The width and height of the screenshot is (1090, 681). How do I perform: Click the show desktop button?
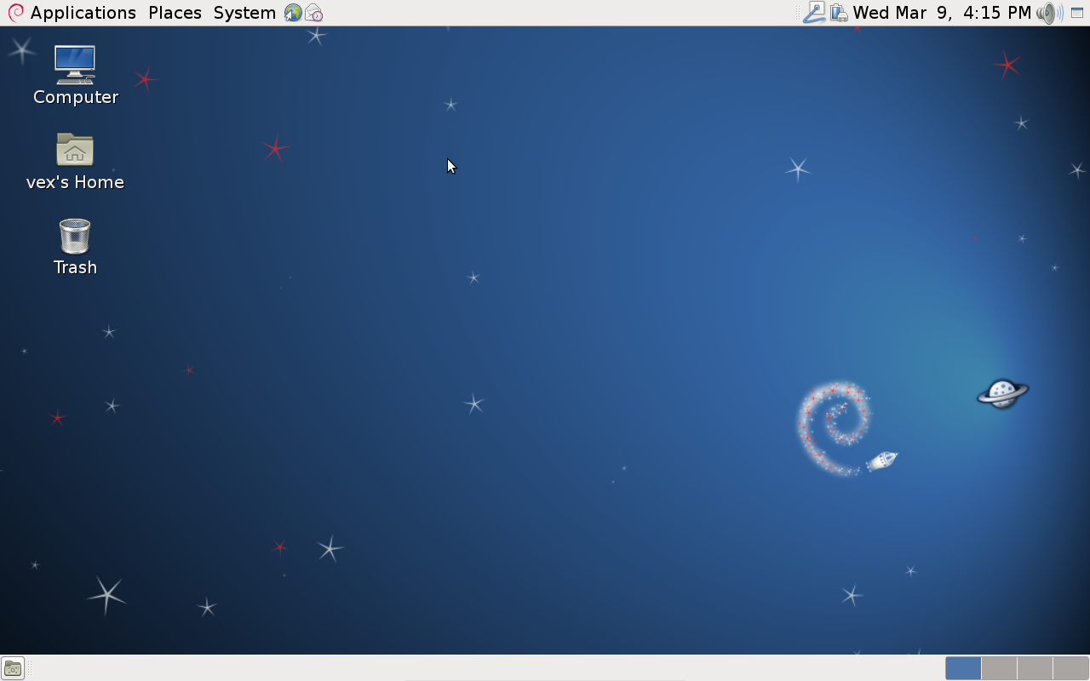12,668
